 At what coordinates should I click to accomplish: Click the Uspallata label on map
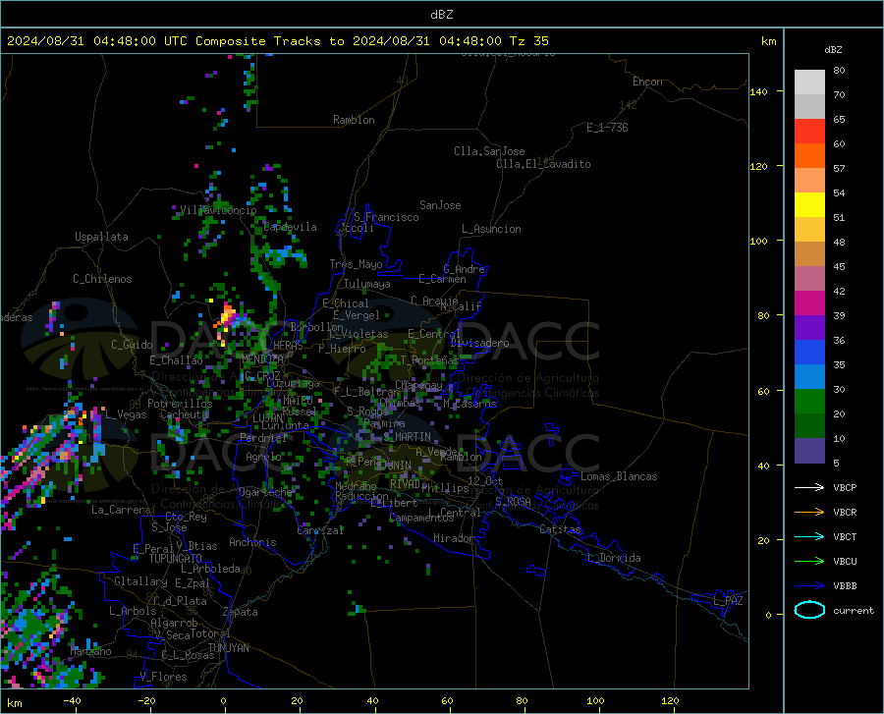coord(101,237)
